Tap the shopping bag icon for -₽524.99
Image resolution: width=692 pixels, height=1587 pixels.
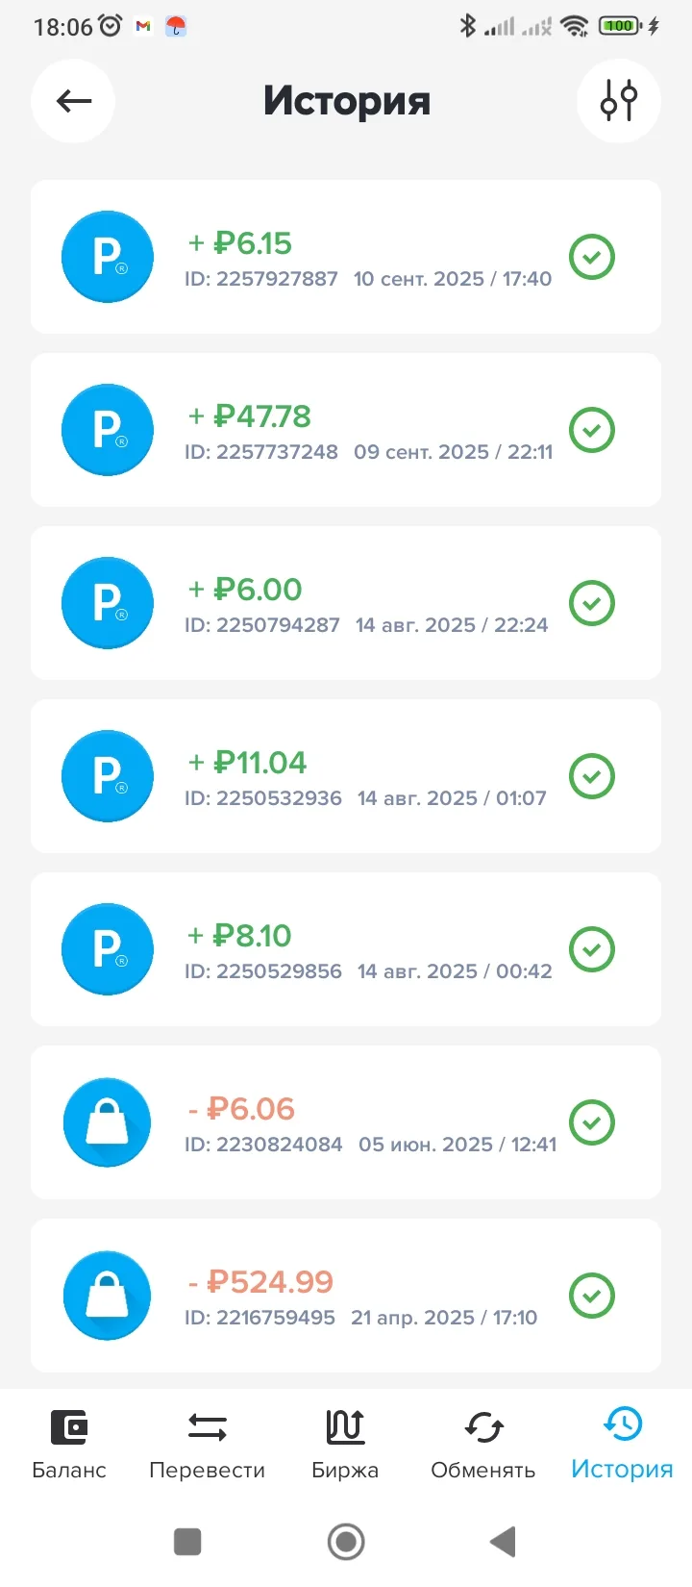tap(108, 1296)
